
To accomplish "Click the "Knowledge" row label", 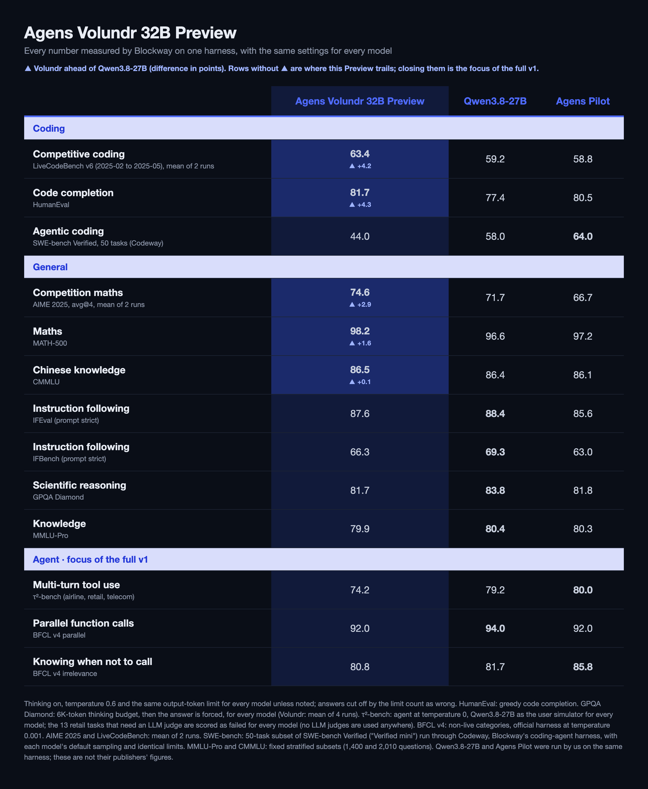I will [59, 523].
